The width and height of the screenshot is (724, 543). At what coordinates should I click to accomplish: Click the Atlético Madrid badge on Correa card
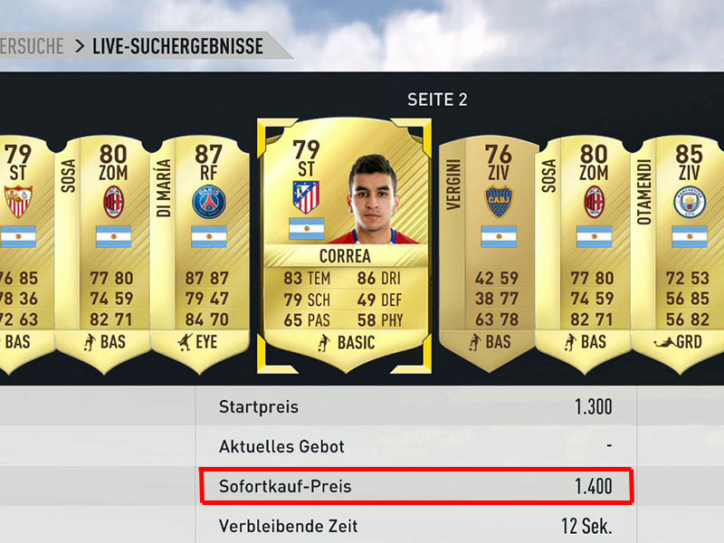306,197
